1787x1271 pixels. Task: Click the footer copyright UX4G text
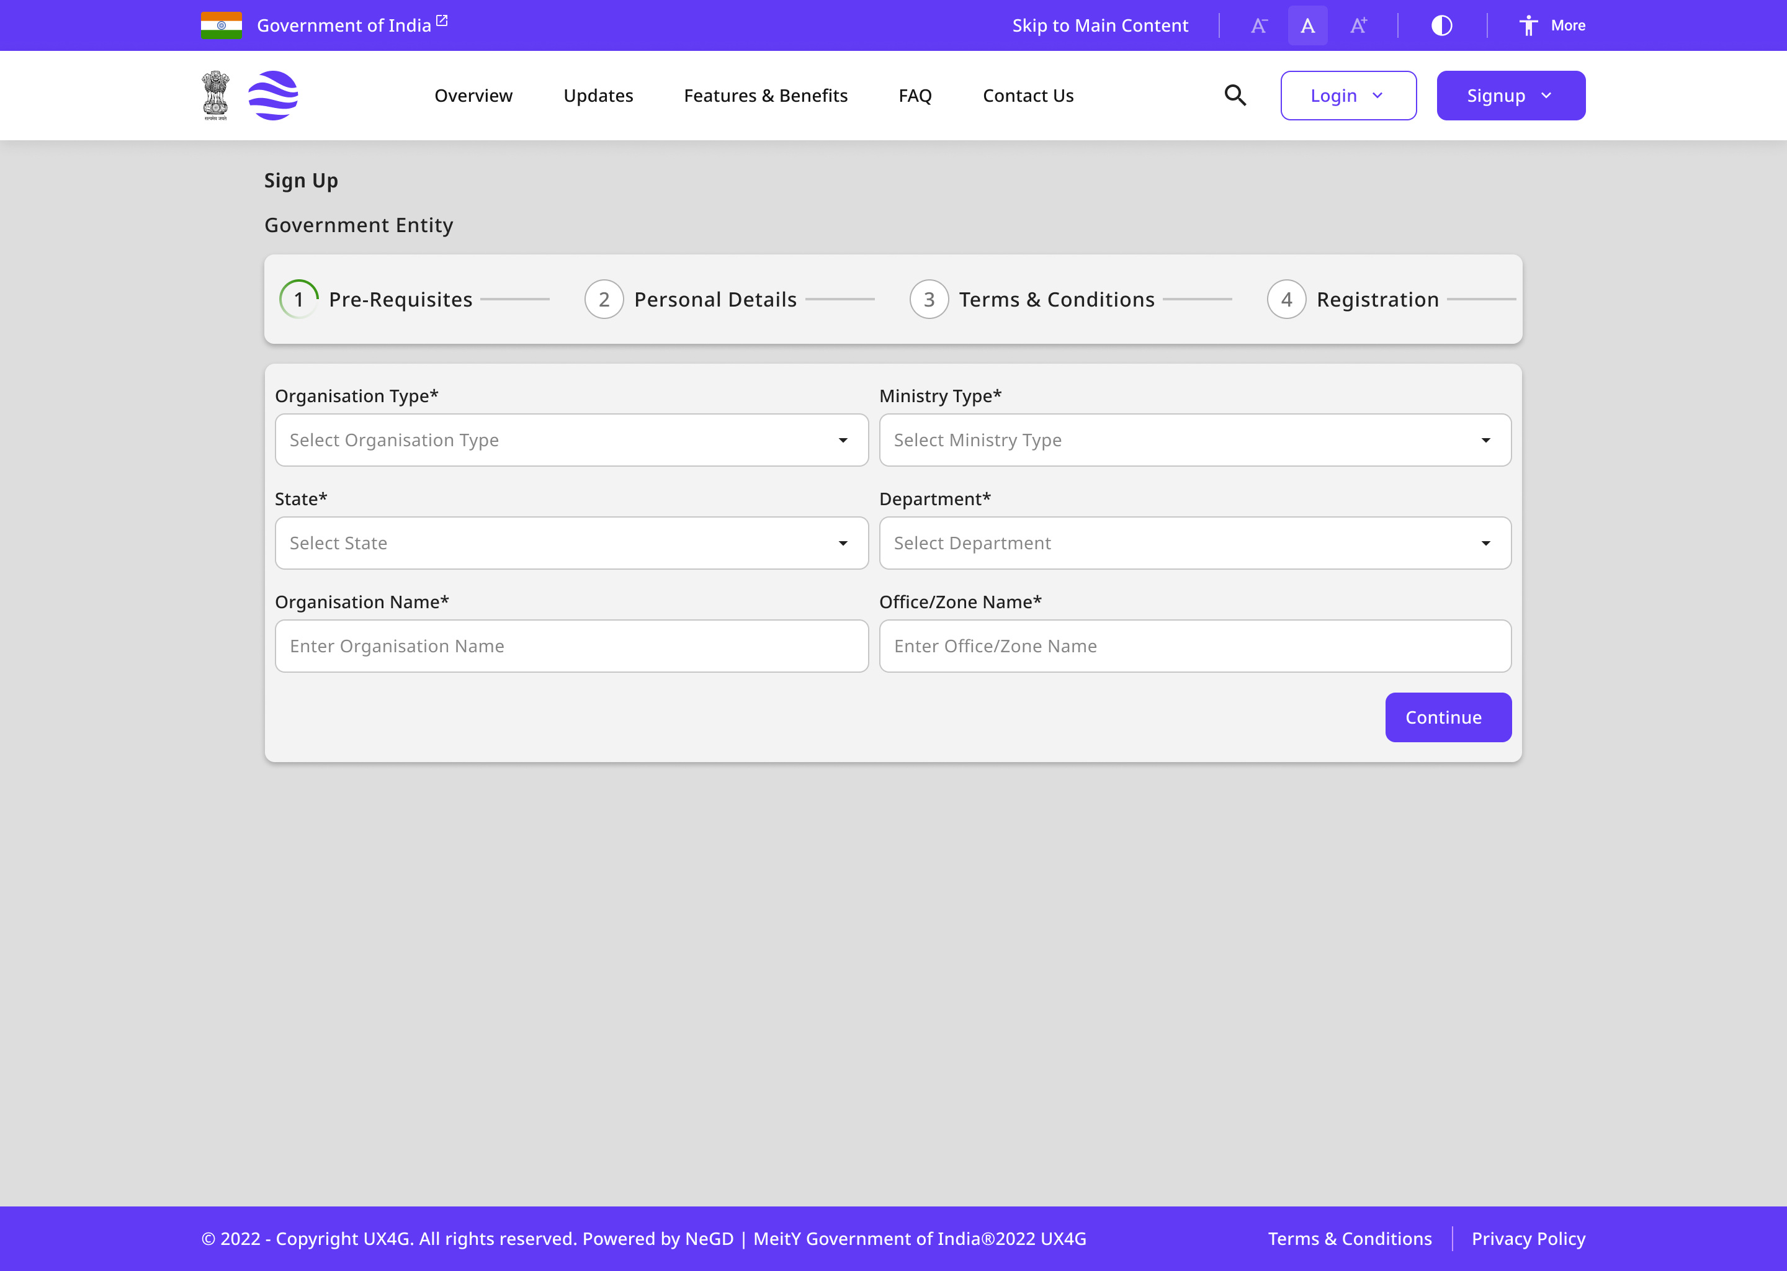pos(644,1239)
